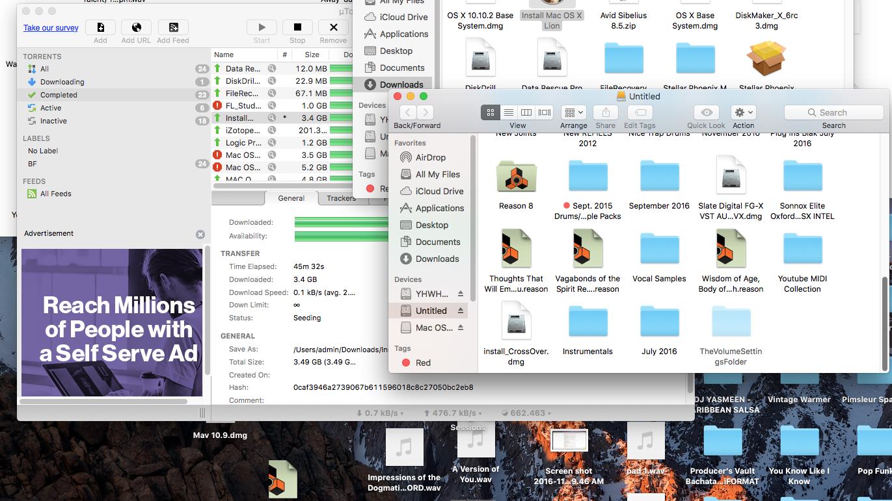Open the download speed limit dropdown
This screenshot has height=501, width=892.
[381, 413]
